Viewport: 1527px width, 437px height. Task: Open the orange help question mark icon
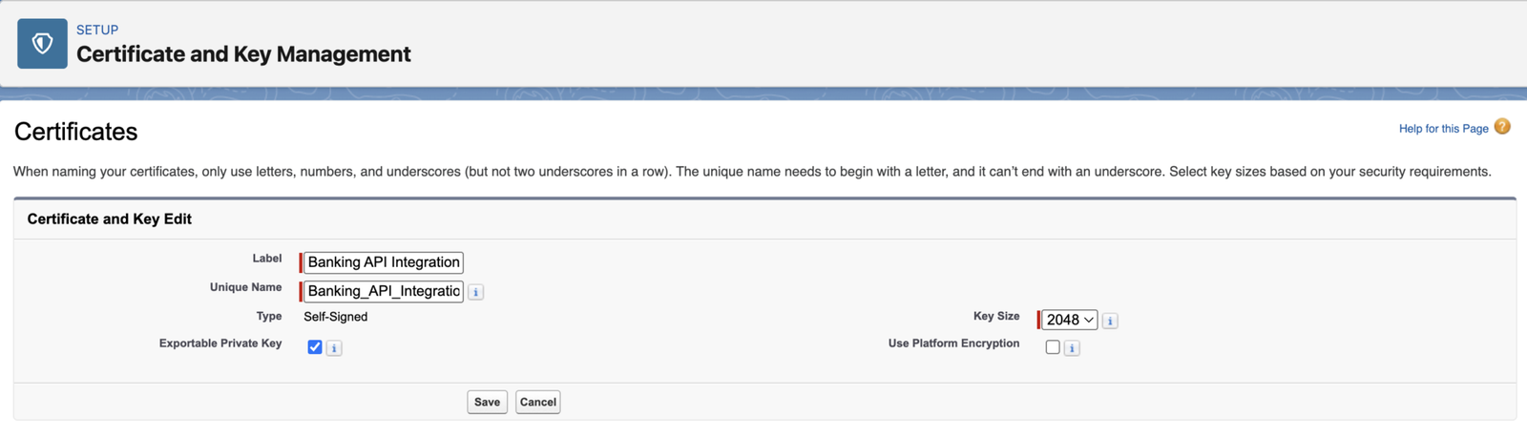point(1502,127)
